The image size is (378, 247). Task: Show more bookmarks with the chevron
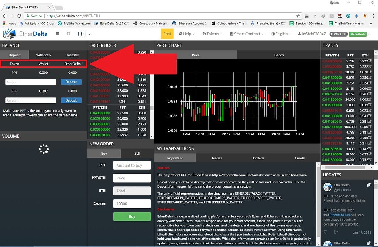click(371, 23)
